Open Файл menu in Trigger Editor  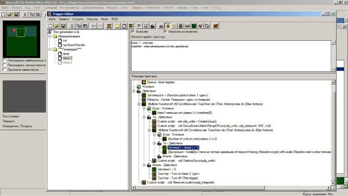[52, 19]
